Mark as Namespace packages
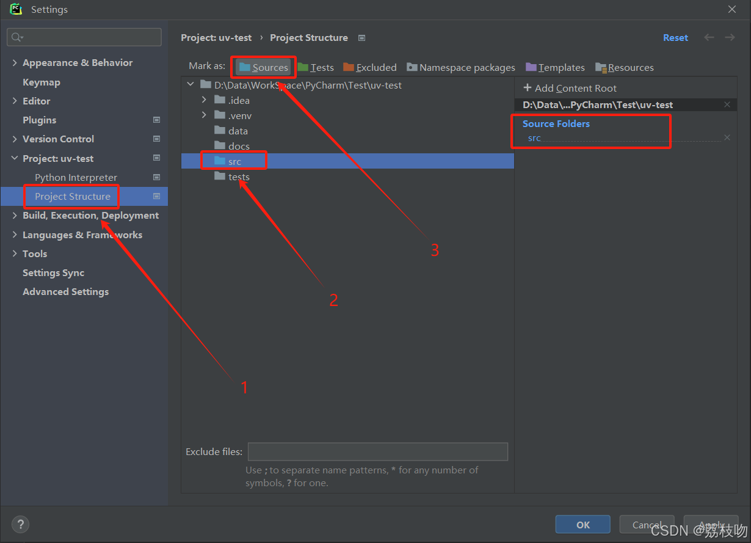 461,67
